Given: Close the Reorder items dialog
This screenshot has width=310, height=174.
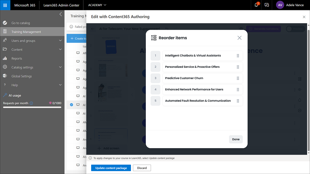Looking at the screenshot, I should point(239,38).
